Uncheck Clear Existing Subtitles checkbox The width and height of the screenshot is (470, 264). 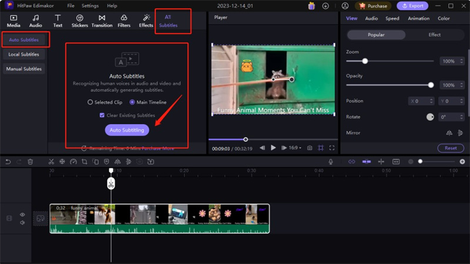click(x=102, y=115)
